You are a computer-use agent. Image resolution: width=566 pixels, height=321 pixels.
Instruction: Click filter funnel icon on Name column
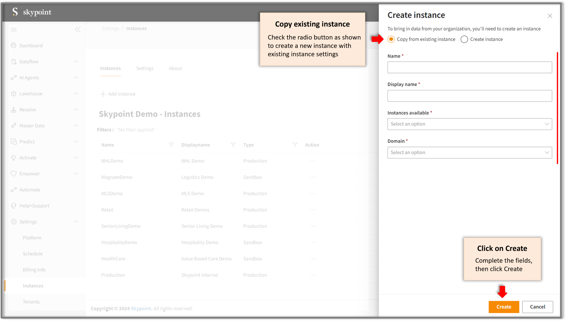click(171, 145)
